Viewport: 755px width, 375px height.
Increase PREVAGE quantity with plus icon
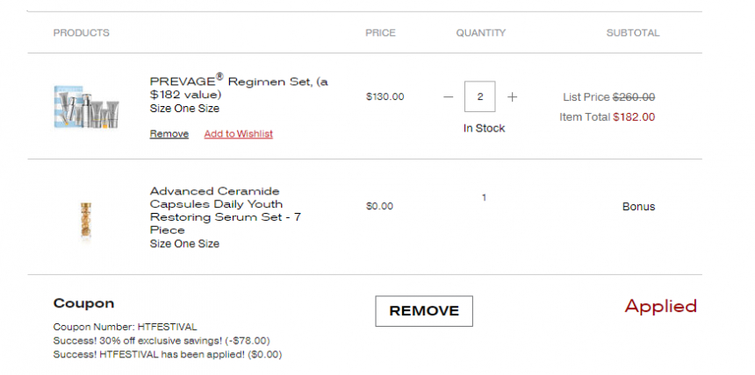click(x=513, y=96)
